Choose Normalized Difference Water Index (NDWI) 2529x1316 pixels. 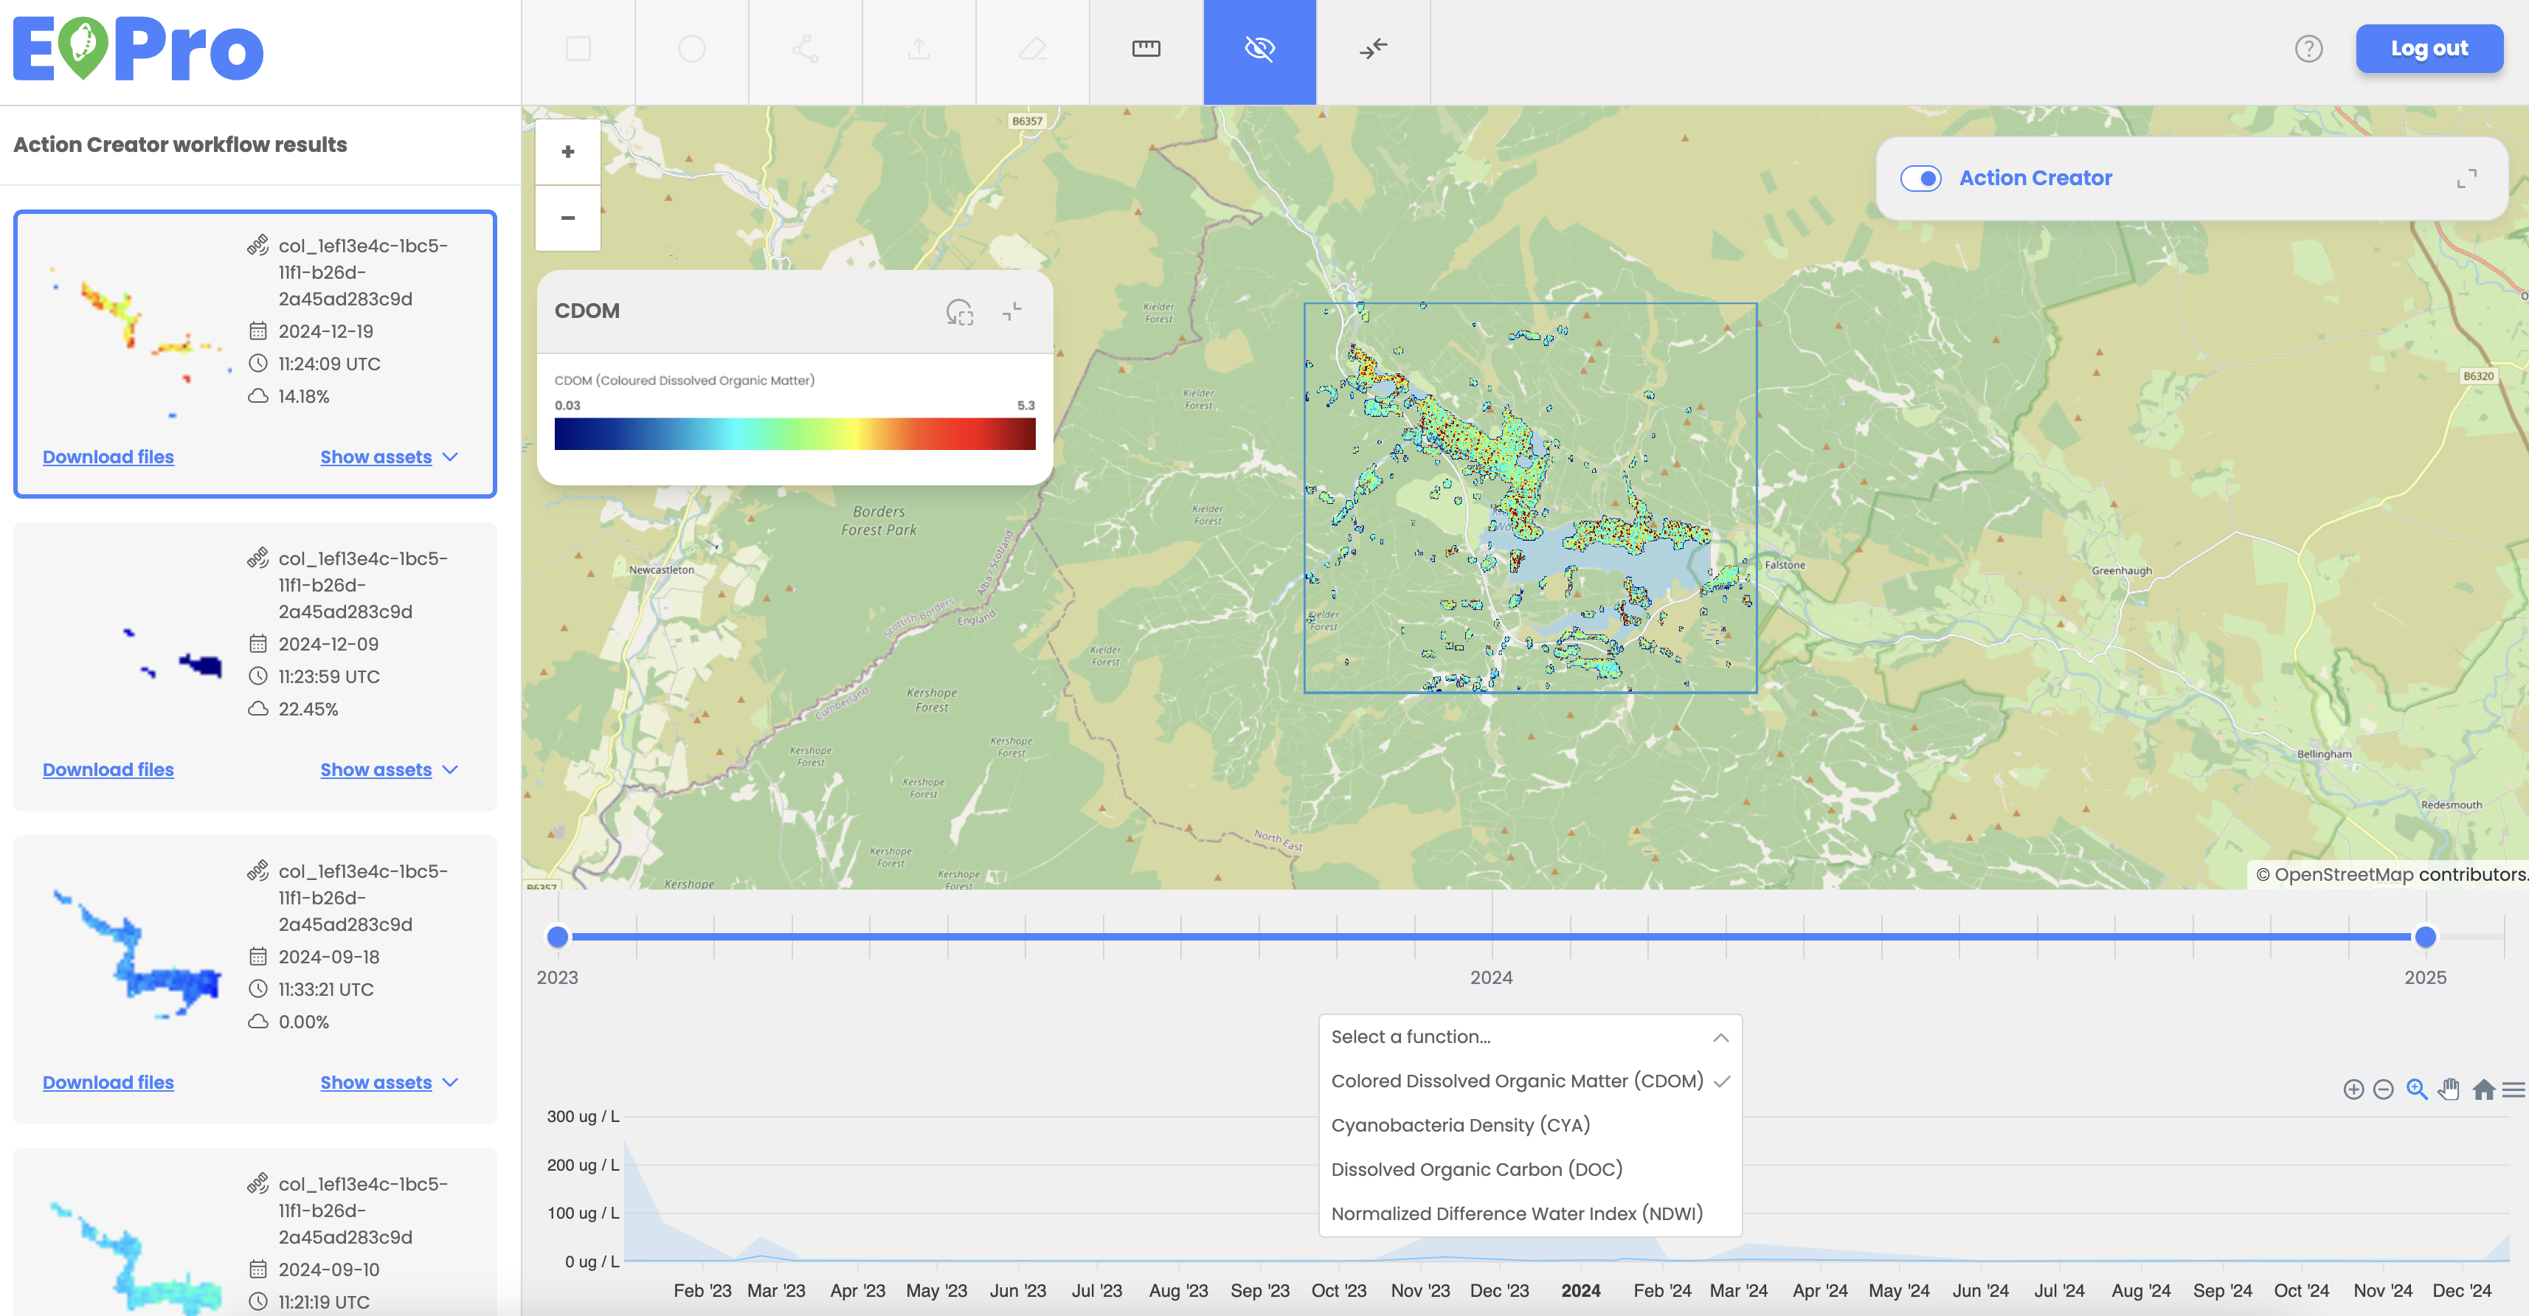(x=1529, y=1214)
